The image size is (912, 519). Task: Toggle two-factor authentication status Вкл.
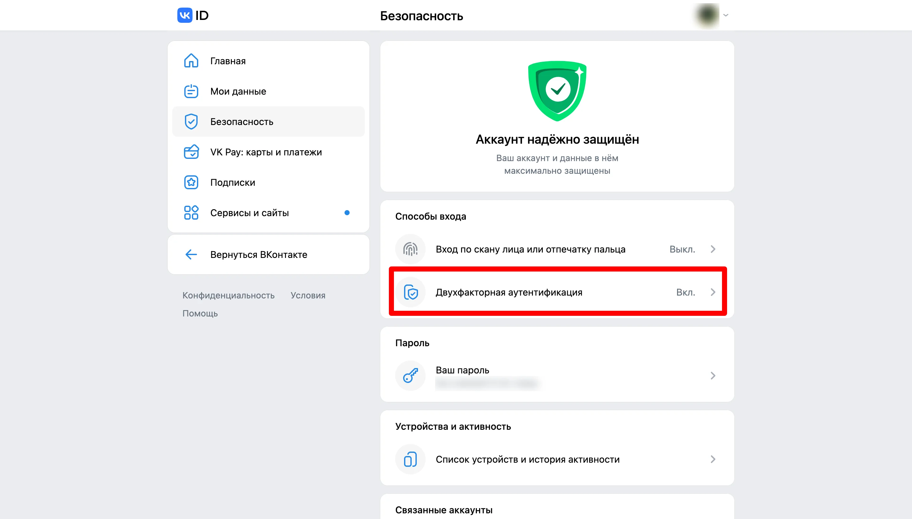[x=686, y=292]
